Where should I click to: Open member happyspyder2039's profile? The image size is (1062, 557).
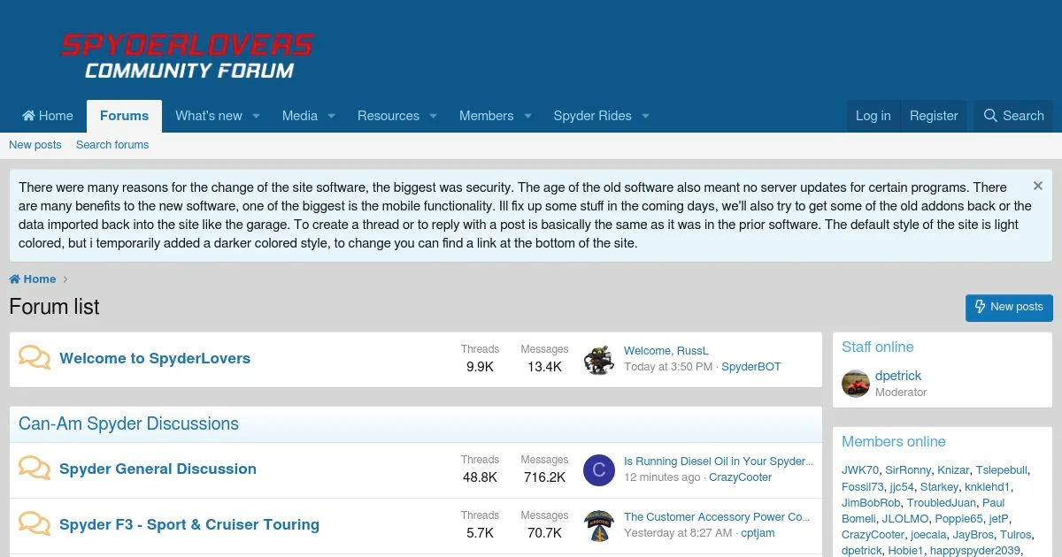pos(975,551)
